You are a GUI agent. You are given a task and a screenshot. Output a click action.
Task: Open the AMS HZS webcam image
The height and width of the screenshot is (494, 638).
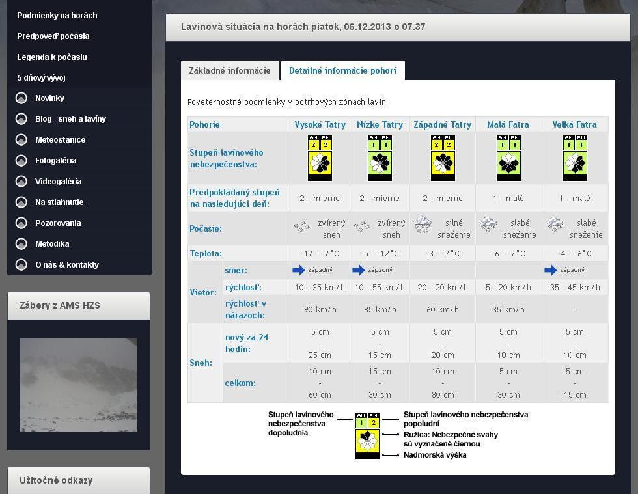click(x=78, y=385)
